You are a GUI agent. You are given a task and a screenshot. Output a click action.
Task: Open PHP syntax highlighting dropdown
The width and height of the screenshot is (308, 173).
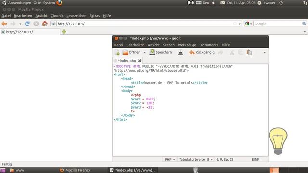tap(170, 159)
